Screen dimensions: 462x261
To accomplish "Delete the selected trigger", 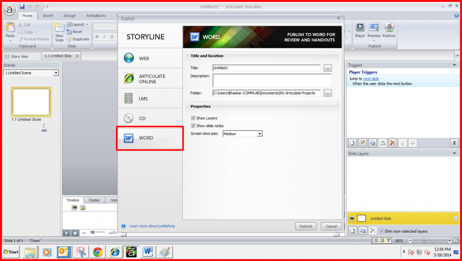I will pyautogui.click(x=393, y=143).
